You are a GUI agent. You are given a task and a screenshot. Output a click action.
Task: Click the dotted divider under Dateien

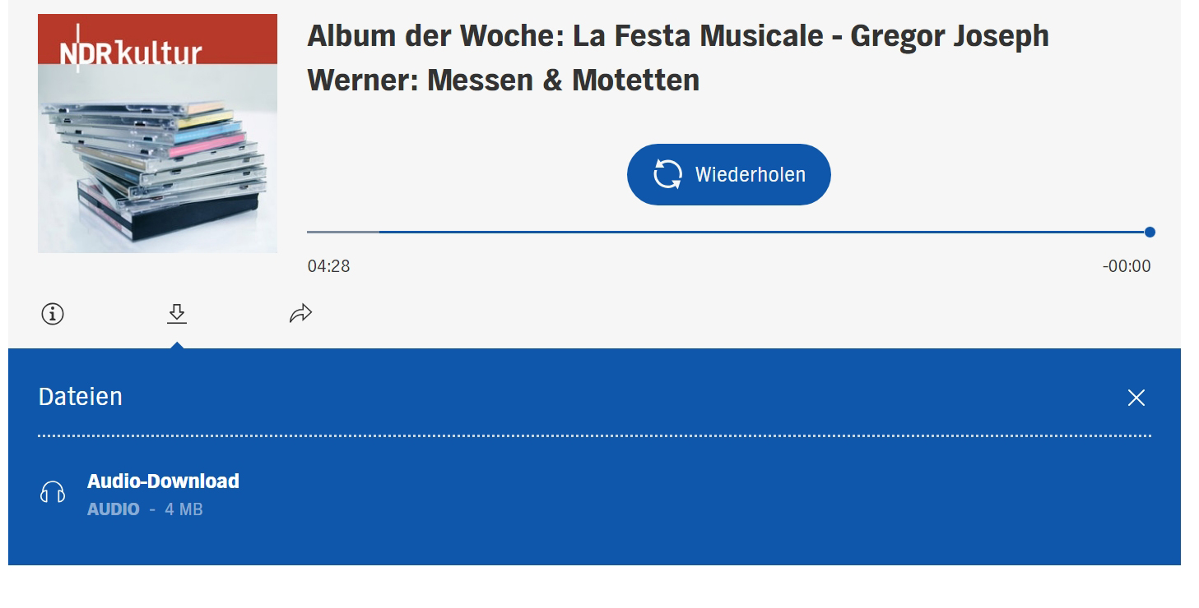pyautogui.click(x=594, y=435)
